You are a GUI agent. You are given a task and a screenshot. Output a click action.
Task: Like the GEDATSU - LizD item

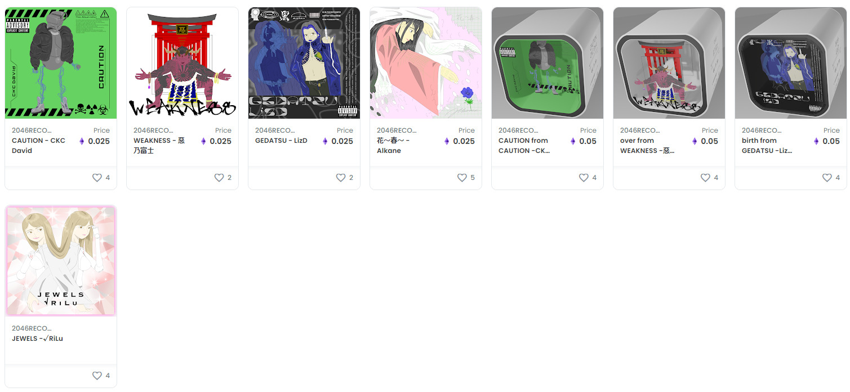tap(340, 178)
